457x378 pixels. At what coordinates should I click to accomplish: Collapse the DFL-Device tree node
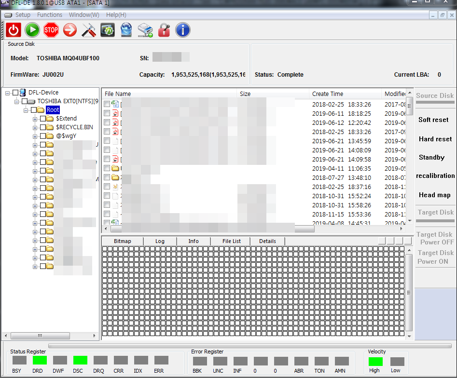[8, 93]
